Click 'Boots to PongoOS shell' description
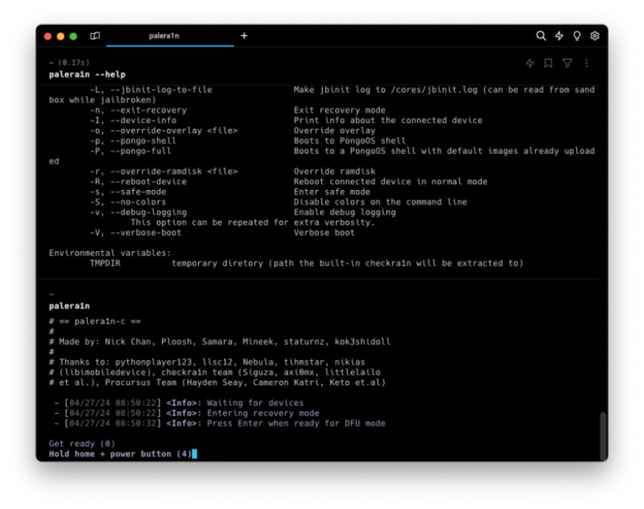644x509 pixels. tap(349, 140)
